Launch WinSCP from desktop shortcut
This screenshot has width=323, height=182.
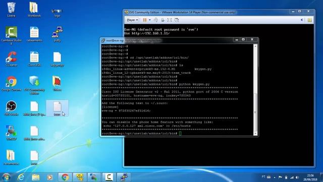pos(11,133)
